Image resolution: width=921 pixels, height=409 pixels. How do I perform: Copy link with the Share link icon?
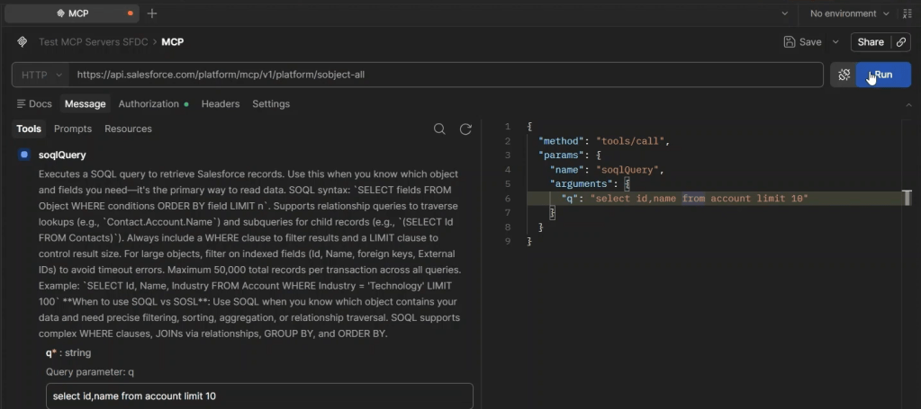901,42
